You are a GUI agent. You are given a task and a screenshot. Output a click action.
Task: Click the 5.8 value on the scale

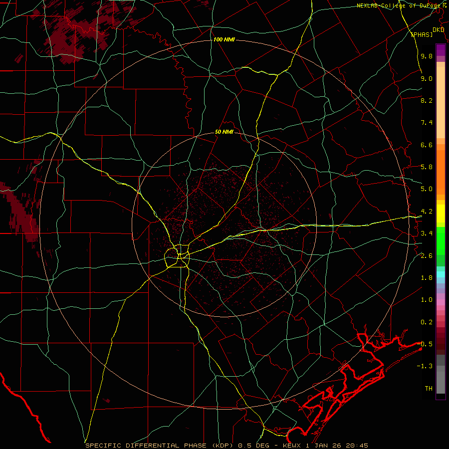tap(427, 167)
